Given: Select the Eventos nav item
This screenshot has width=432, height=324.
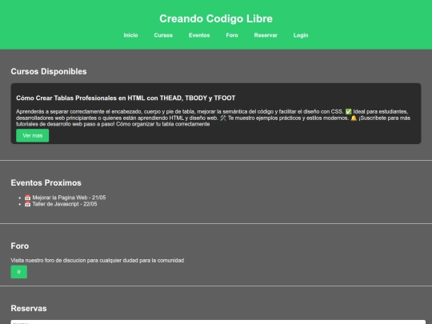Looking at the screenshot, I should tap(199, 35).
